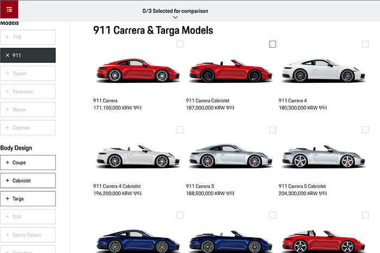Open the 0/3 Selected for comparison bar
Viewport: 380px width, 253px height.
[175, 11]
